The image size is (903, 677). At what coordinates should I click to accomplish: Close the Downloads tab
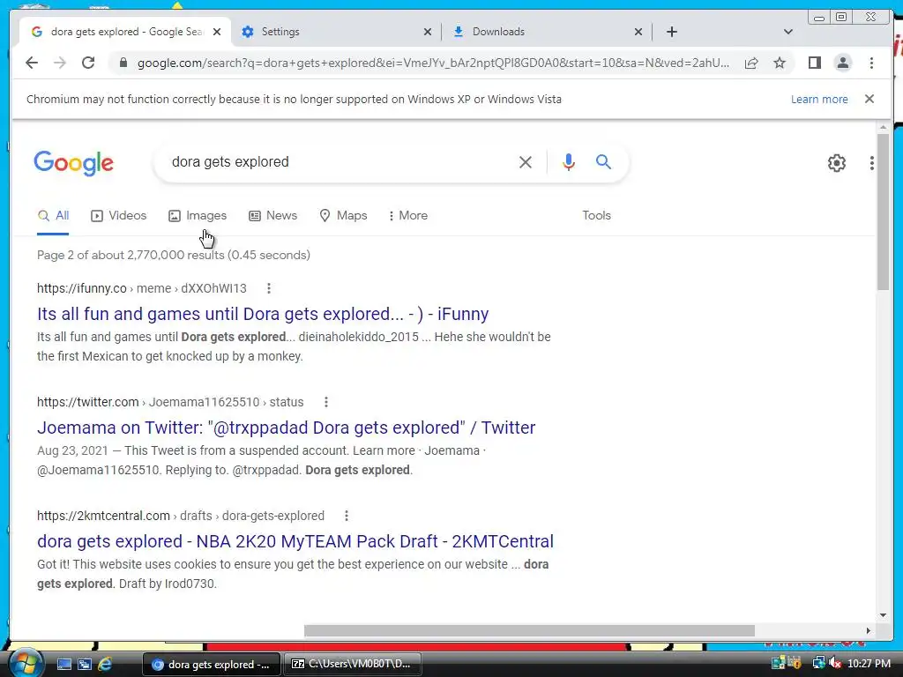click(x=638, y=32)
